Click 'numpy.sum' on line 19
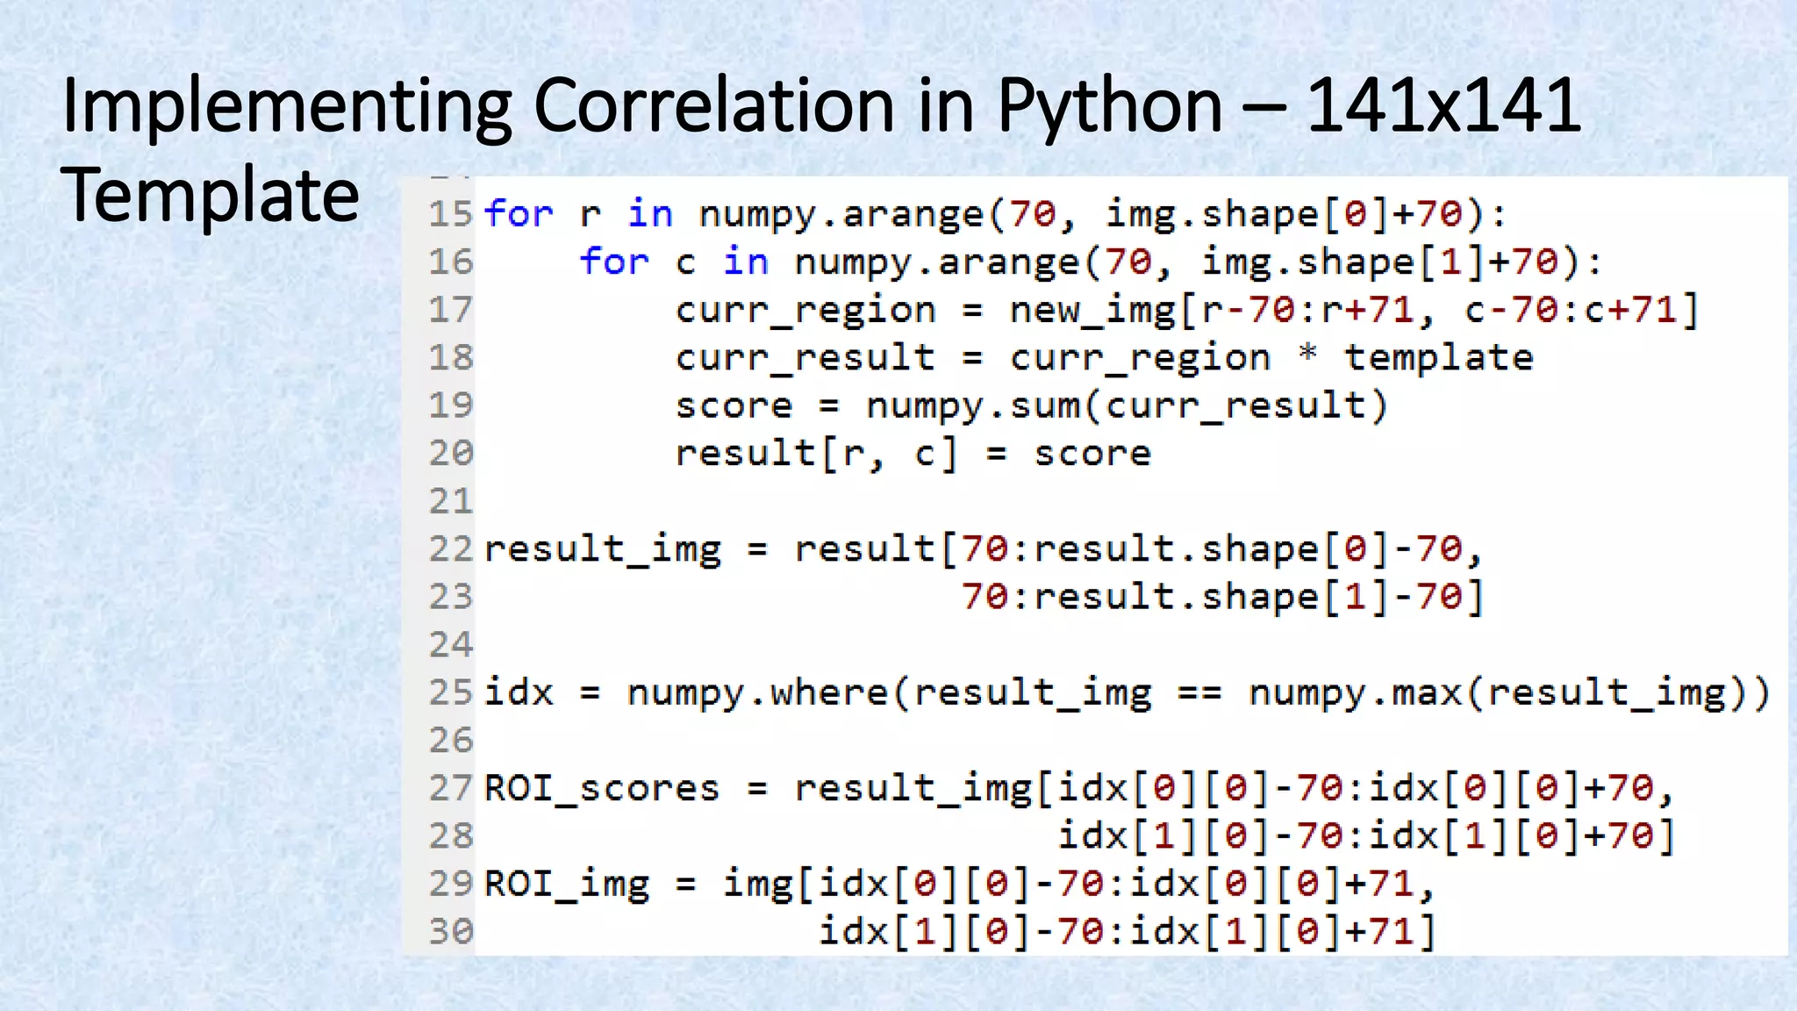The image size is (1797, 1011). point(972,405)
